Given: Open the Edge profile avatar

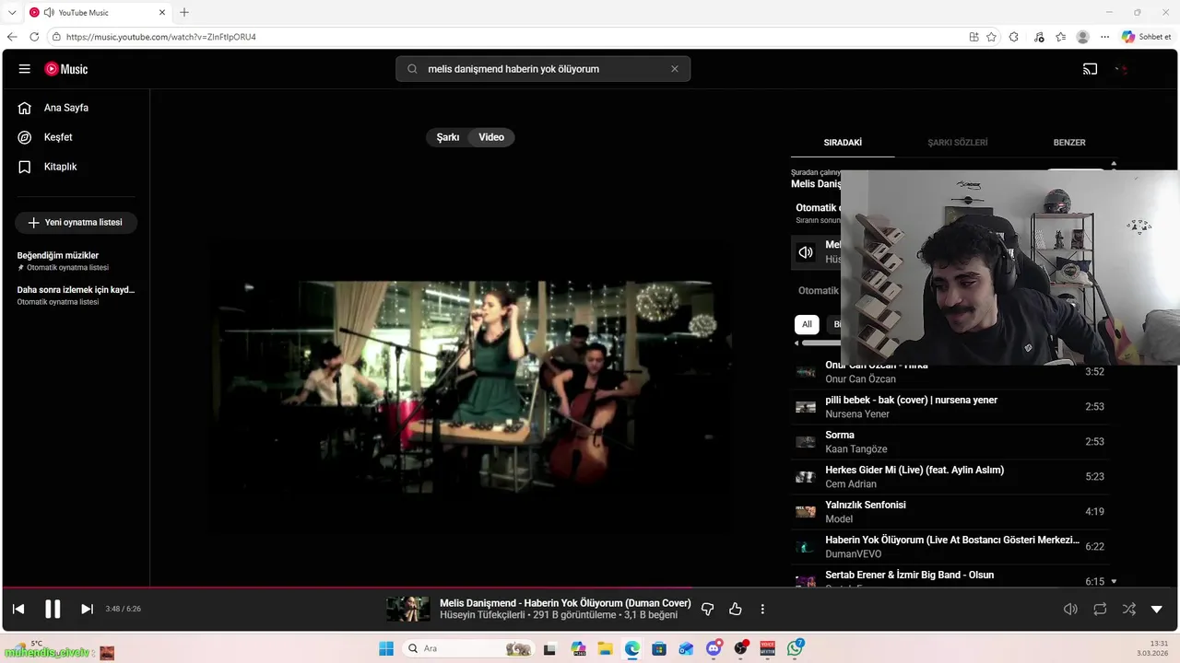Looking at the screenshot, I should click(x=1083, y=37).
